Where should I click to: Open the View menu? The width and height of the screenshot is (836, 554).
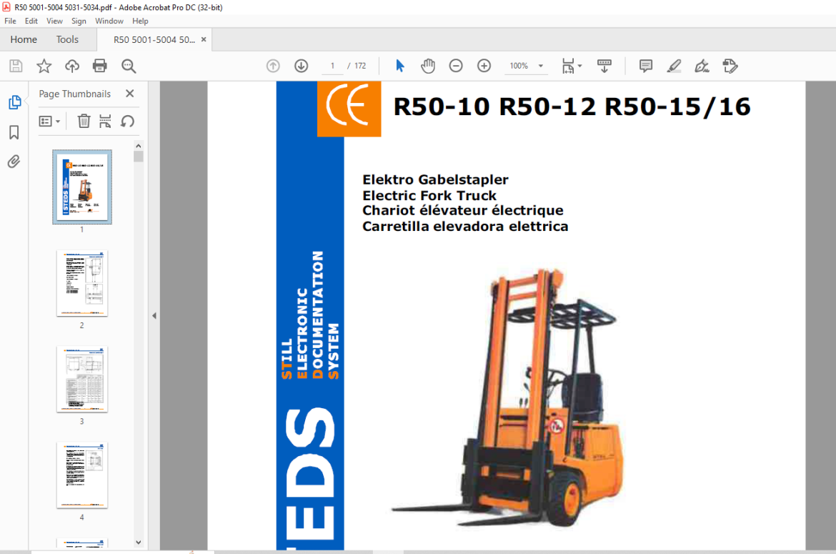54,21
